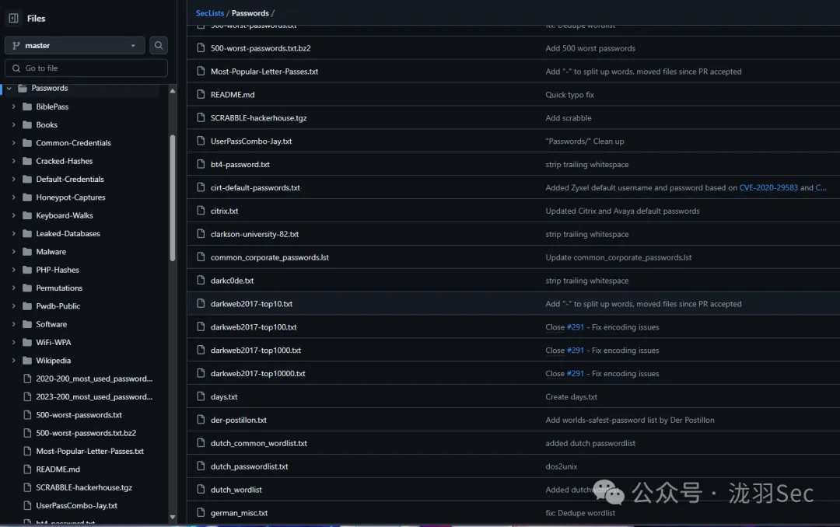Screen dimensions: 840x527
Task: Expand the Leaked-Databases folder chevron
Action: click(x=13, y=233)
